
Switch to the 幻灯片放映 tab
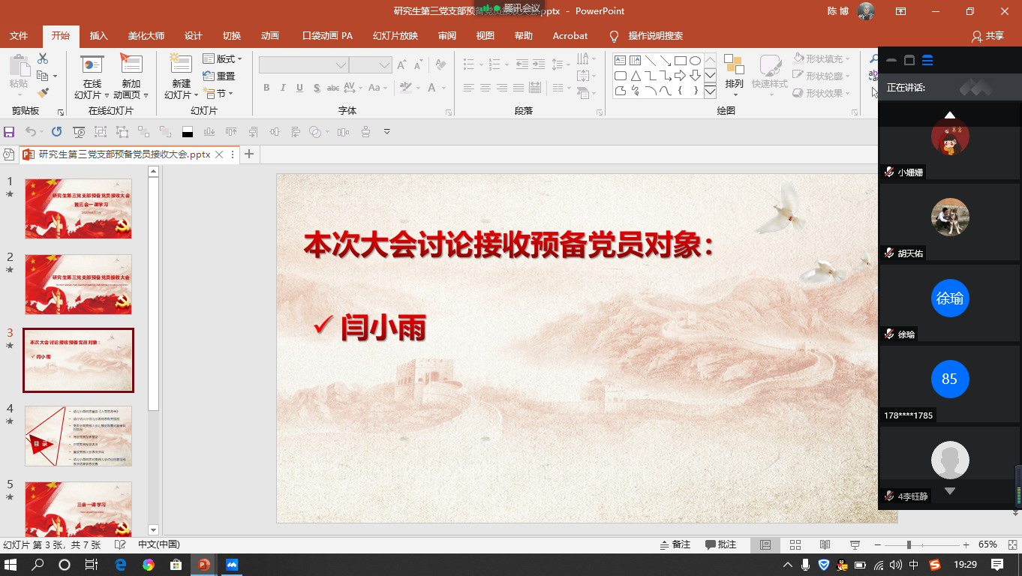click(395, 36)
